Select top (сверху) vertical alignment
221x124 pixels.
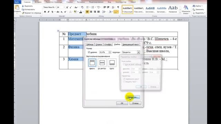click(x=92, y=63)
